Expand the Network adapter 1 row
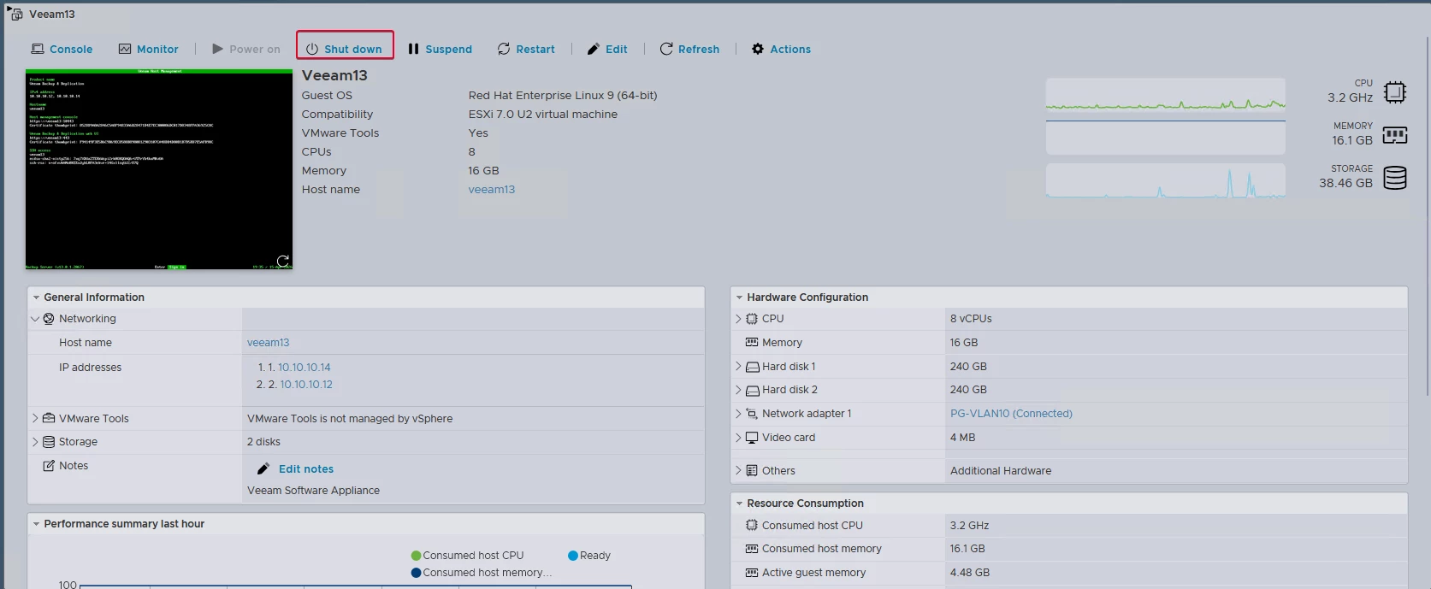This screenshot has height=589, width=1431. pos(738,414)
